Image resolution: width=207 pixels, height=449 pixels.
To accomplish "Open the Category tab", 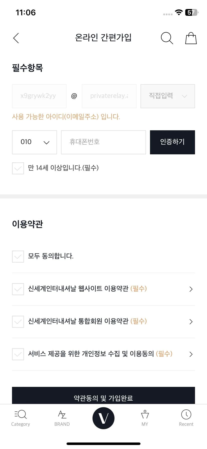I will (20, 418).
